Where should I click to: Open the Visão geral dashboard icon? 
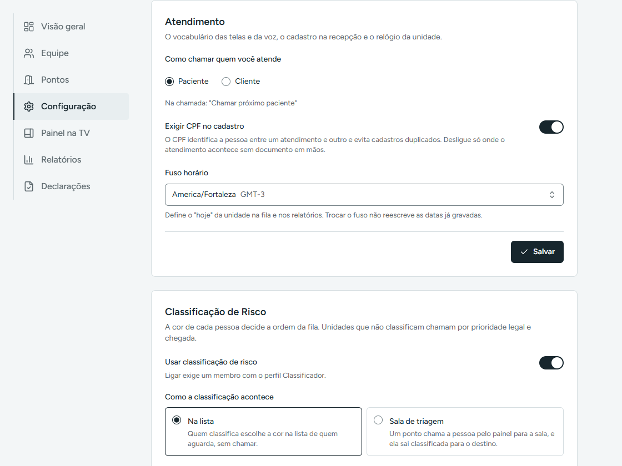tap(28, 27)
